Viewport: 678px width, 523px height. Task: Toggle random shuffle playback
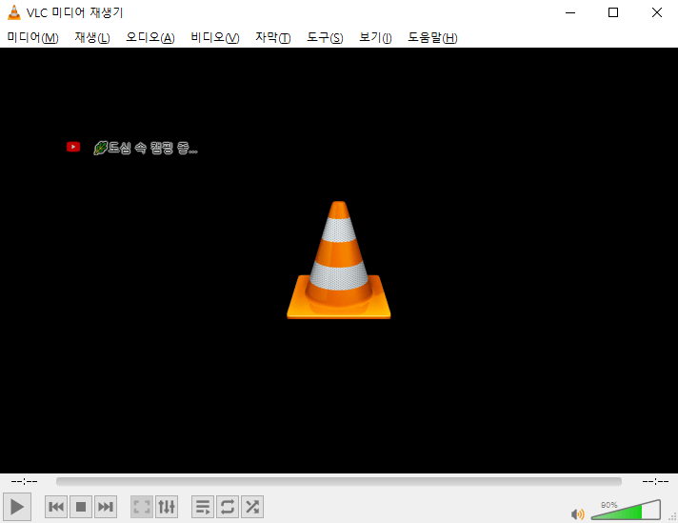coord(252,507)
